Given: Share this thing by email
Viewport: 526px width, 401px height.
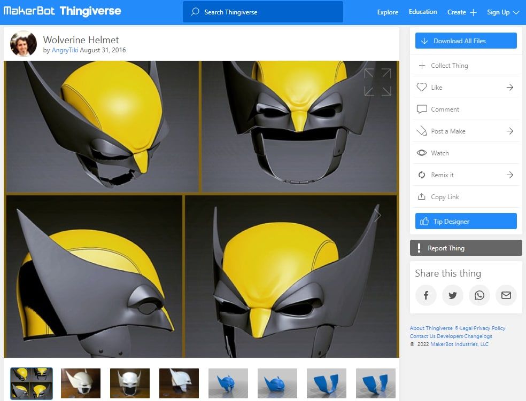Looking at the screenshot, I should point(506,295).
